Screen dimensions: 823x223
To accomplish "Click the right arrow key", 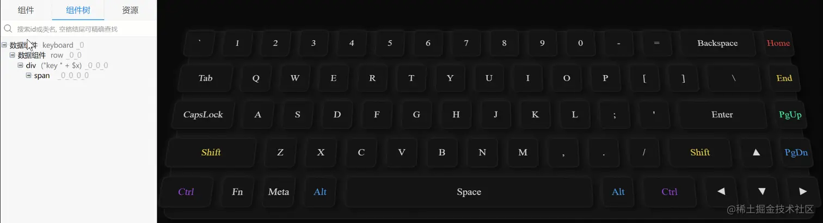I will tap(803, 191).
